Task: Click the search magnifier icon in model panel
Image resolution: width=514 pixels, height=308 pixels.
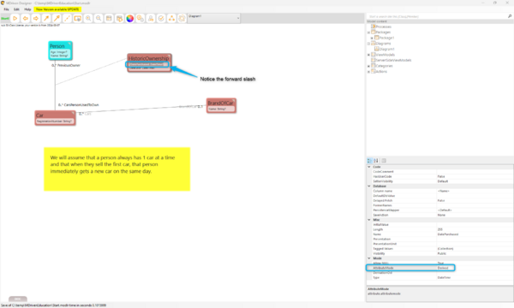Action: 510,16
